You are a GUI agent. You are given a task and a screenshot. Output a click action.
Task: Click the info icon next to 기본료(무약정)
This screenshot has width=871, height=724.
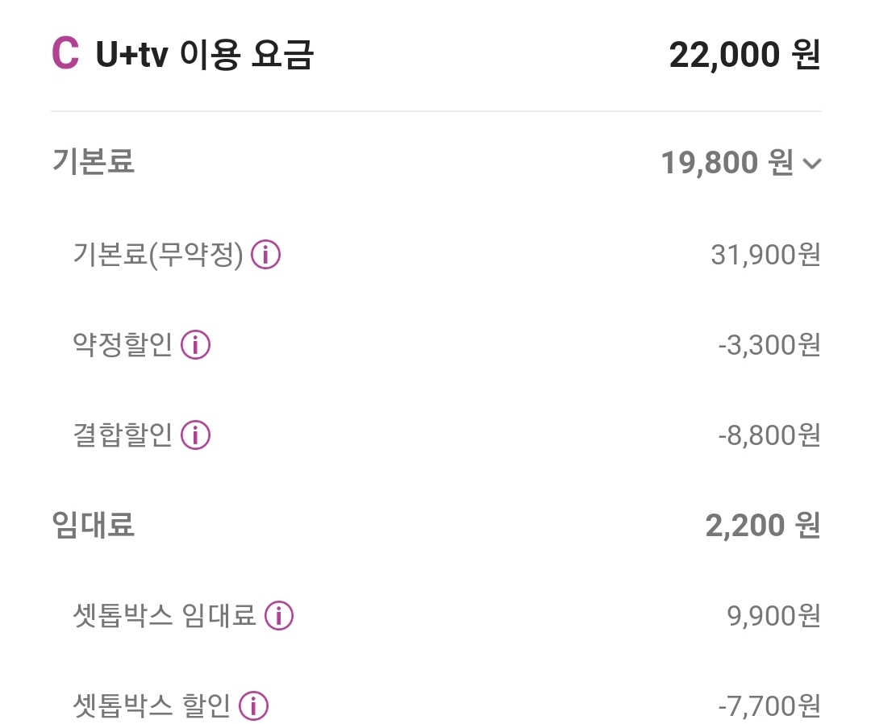point(266,256)
